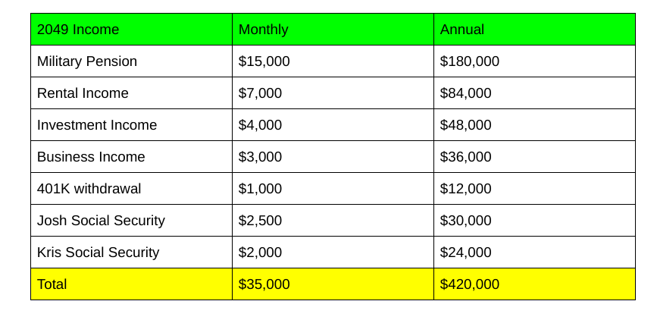
Task: Click the $420,000 annual total cell
Action: tap(470, 284)
